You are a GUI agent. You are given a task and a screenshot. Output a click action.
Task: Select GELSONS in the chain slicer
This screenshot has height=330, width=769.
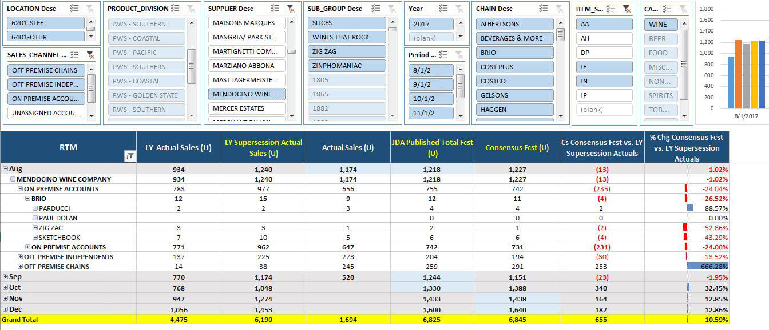pos(515,95)
